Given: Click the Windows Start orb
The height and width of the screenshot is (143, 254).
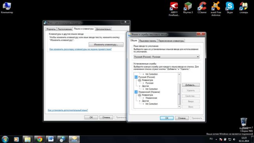Looking at the screenshot, I should [5, 139].
